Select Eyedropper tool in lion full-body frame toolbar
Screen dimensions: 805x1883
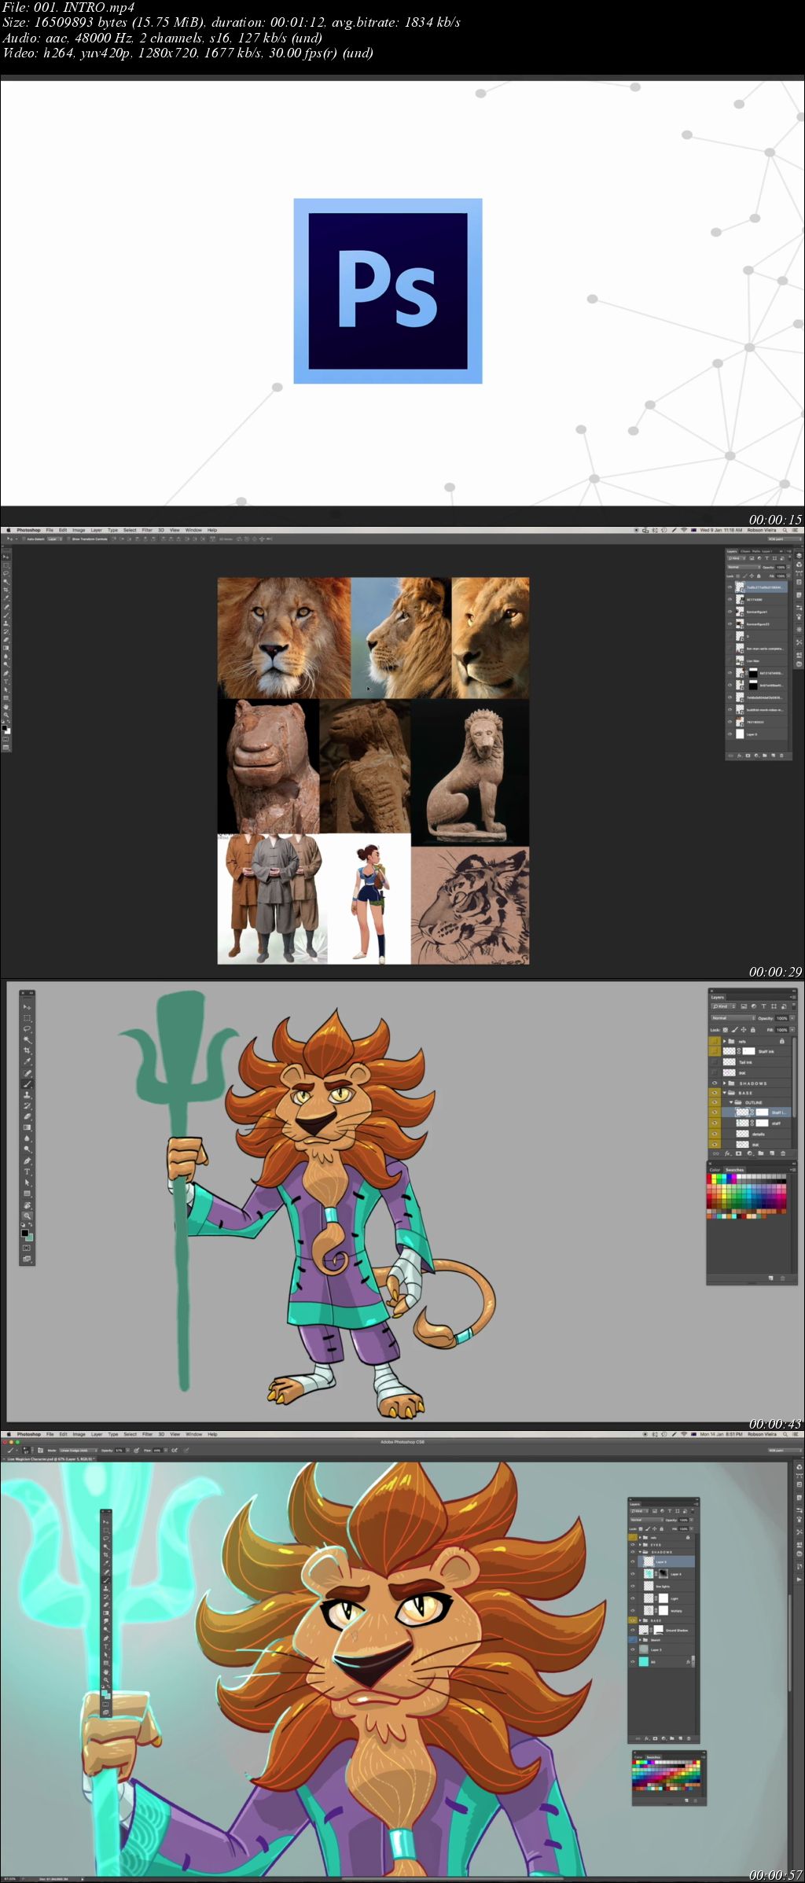click(x=27, y=1061)
